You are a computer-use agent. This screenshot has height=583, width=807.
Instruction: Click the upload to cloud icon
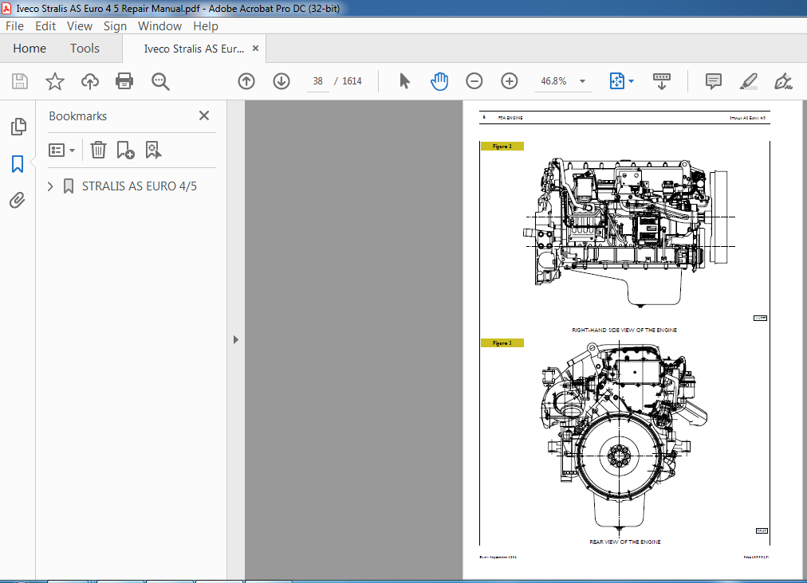tap(90, 81)
